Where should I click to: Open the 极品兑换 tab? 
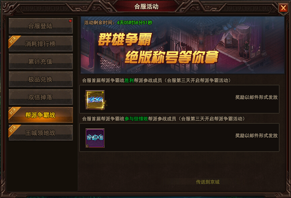tap(41, 79)
